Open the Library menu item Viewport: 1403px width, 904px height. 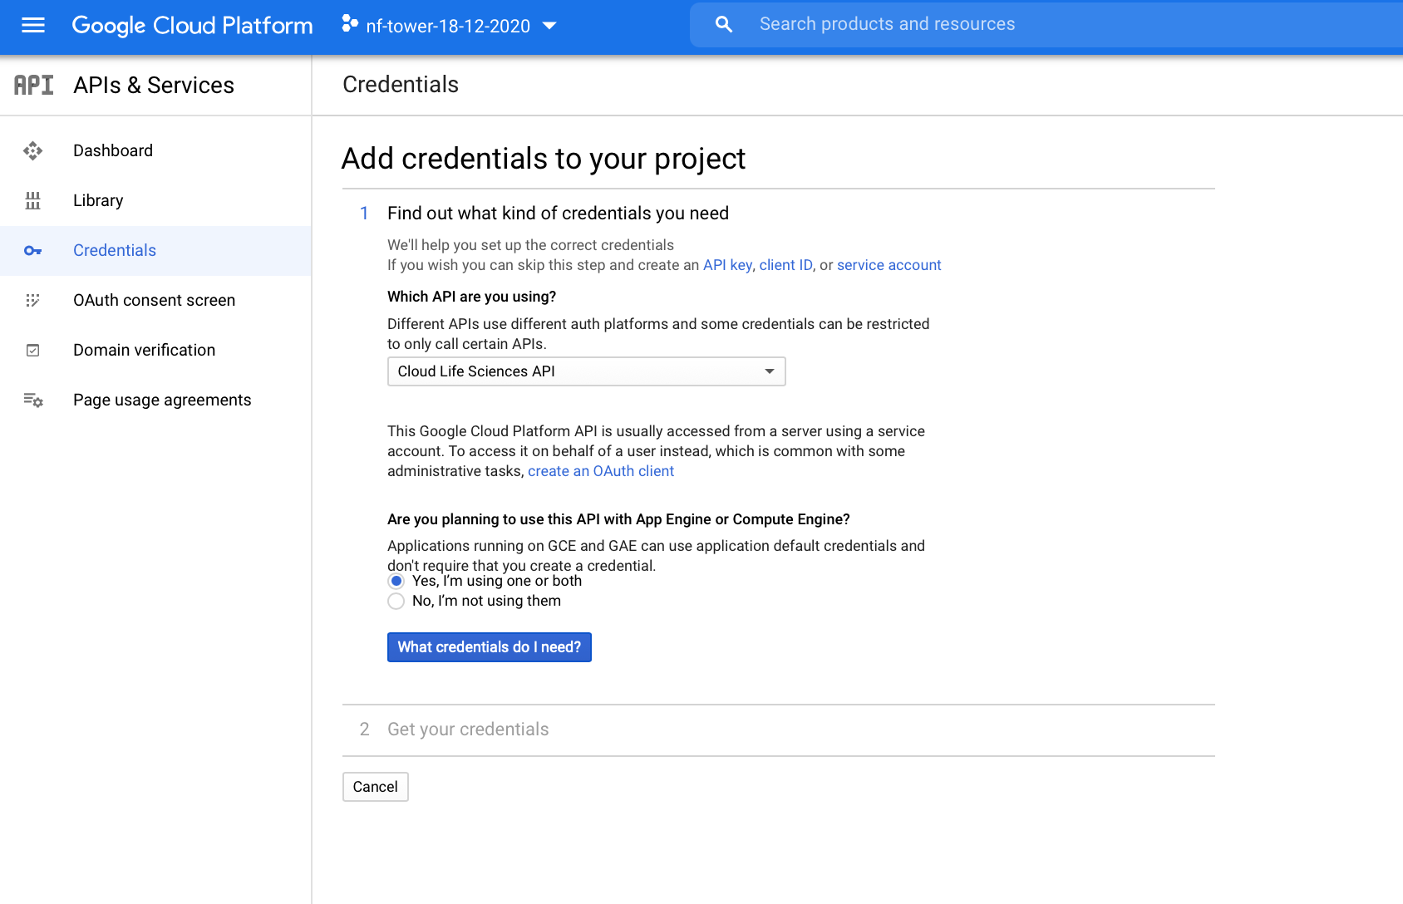(x=98, y=200)
